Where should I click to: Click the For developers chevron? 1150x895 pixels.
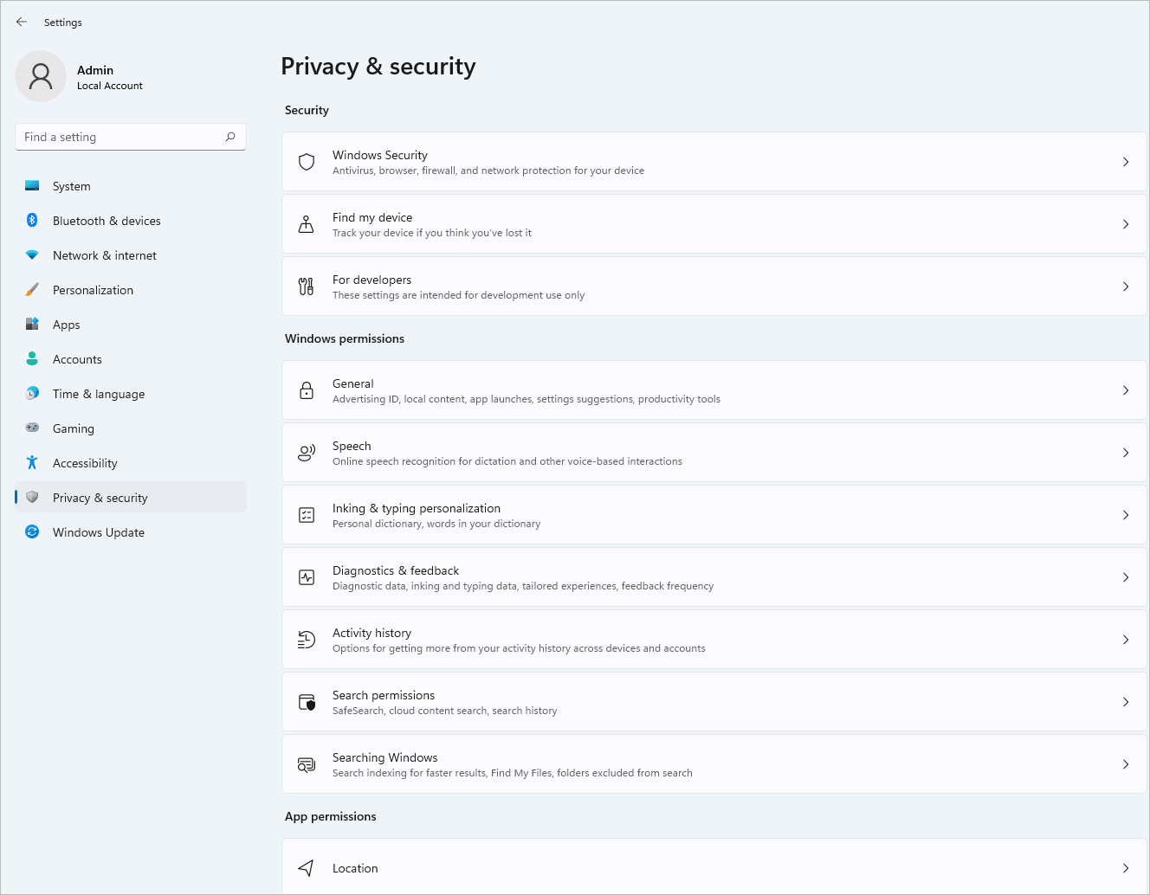click(x=1126, y=287)
